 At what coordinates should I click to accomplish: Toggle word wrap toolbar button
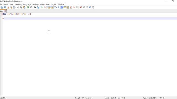click(x=55, y=7)
